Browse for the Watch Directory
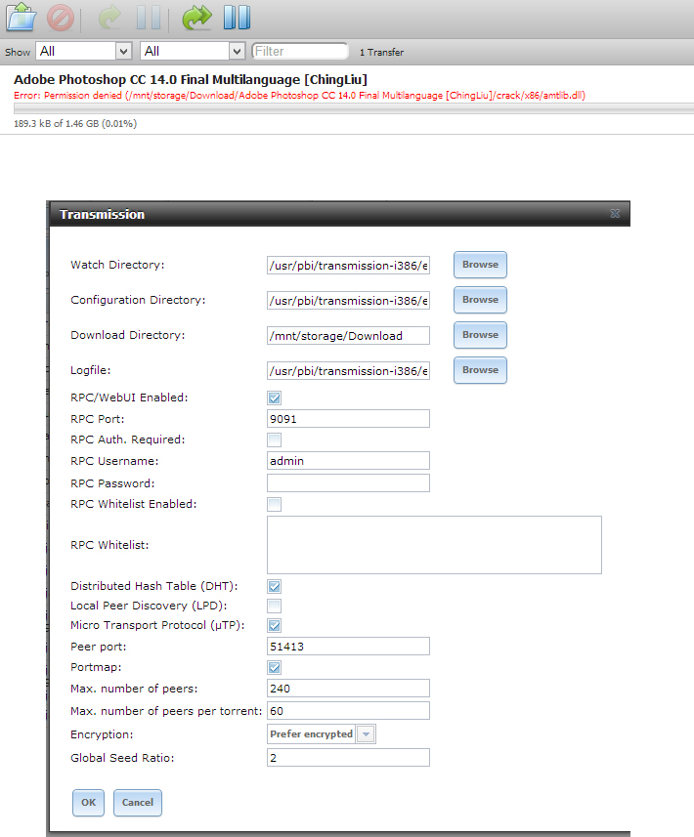Viewport: 694px width, 837px height. tap(480, 265)
